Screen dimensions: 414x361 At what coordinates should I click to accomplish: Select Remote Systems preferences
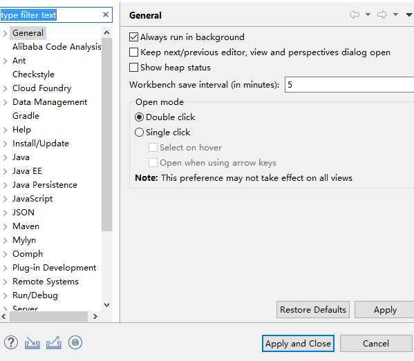coord(46,282)
